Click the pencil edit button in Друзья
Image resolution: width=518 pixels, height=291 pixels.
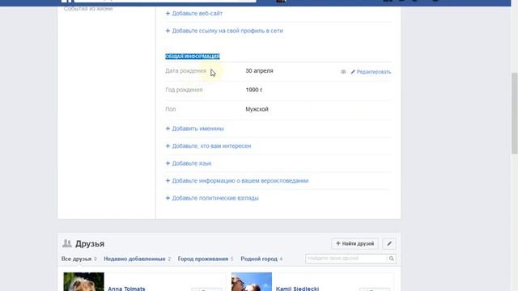(x=389, y=243)
